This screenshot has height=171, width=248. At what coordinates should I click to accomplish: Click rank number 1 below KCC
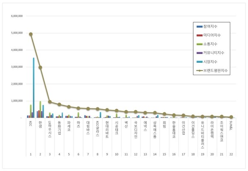pos(31,154)
